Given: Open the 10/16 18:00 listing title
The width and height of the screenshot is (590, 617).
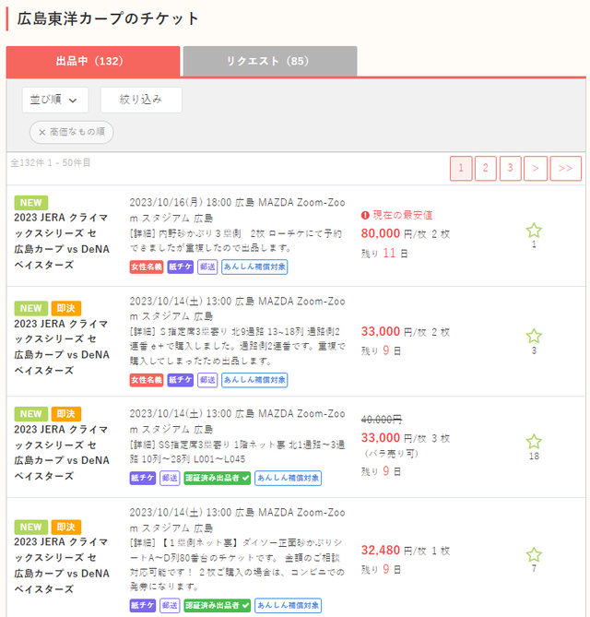Looking at the screenshot, I should point(62,242).
